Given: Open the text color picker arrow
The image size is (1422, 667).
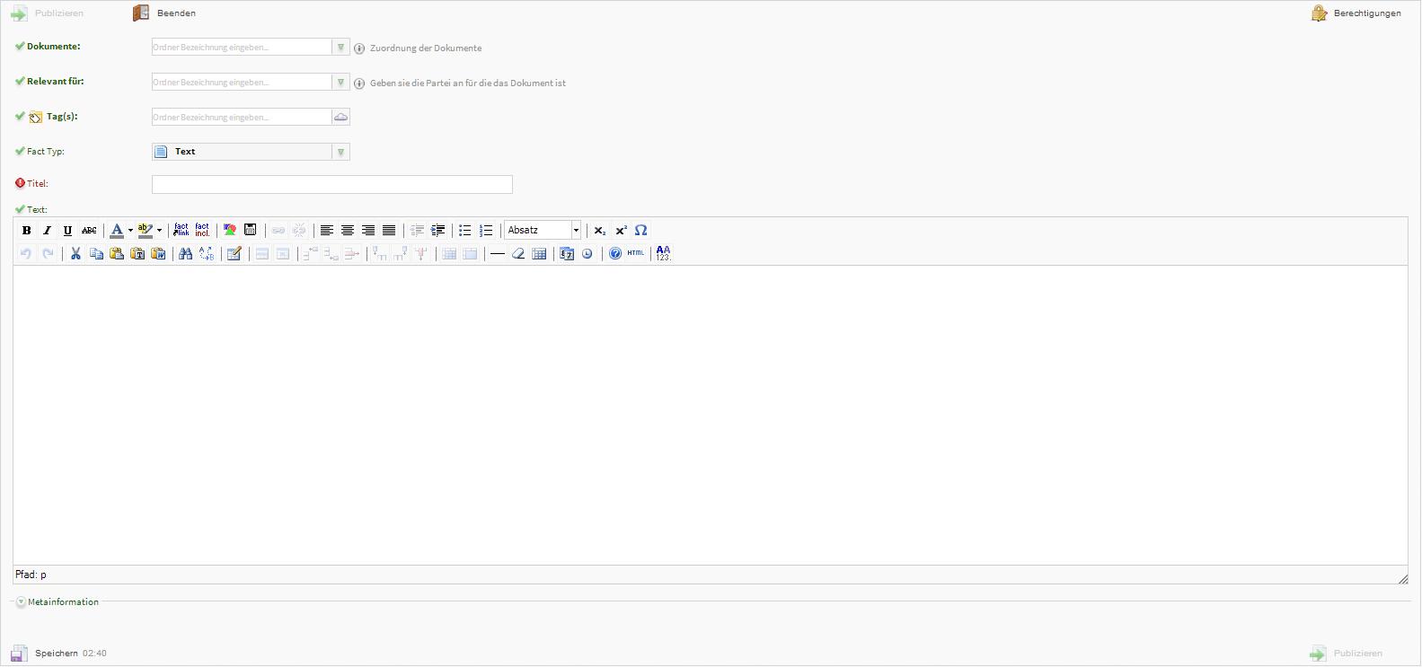Looking at the screenshot, I should (x=130, y=231).
